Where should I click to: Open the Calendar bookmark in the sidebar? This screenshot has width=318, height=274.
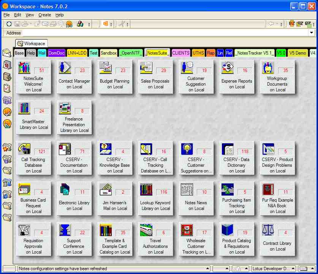coord(7,65)
